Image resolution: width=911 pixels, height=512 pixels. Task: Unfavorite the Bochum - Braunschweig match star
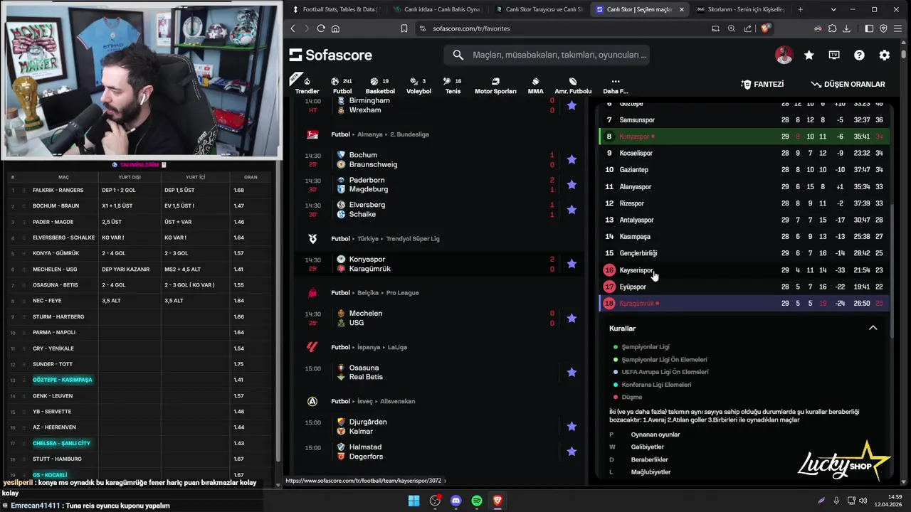coord(572,159)
